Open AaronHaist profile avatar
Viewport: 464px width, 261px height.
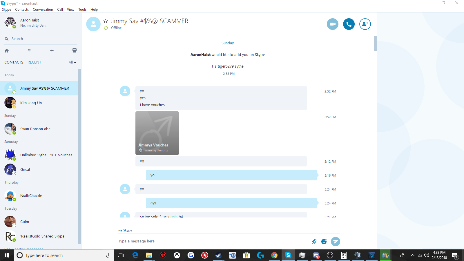tap(10, 22)
